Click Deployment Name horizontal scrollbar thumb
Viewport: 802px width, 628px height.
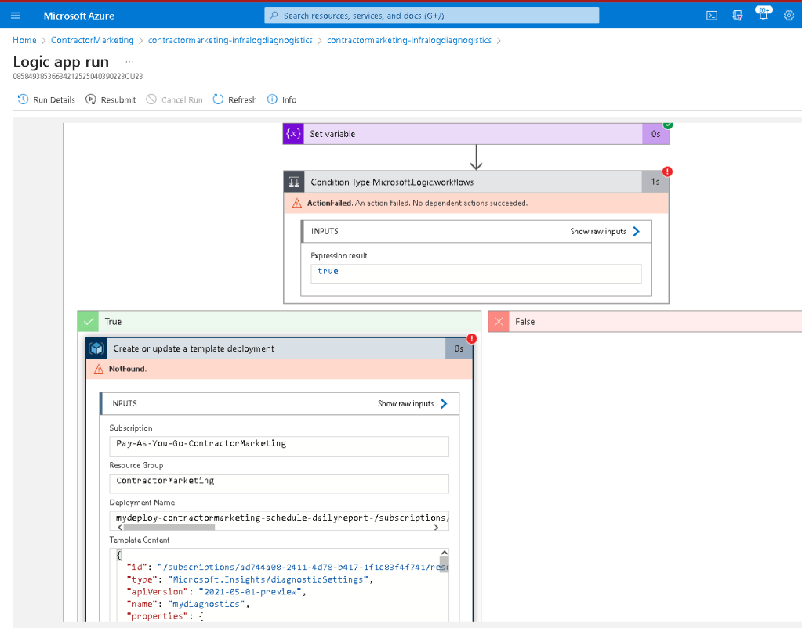(169, 527)
